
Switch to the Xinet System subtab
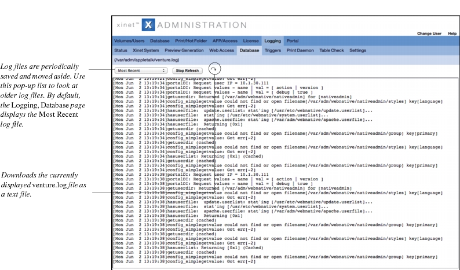(146, 50)
